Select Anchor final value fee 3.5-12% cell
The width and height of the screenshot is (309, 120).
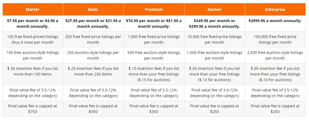click(x=214, y=93)
